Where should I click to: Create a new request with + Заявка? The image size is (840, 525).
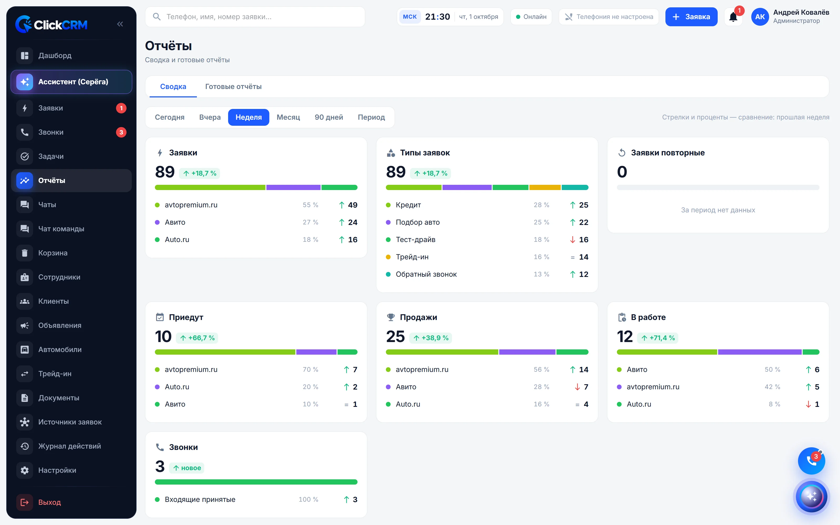(691, 17)
